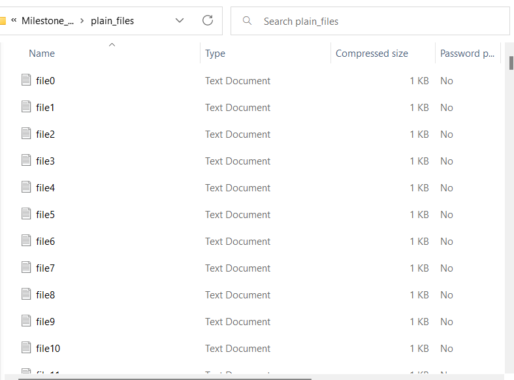Select the file7 document icon
Image resolution: width=514 pixels, height=380 pixels.
coord(26,267)
